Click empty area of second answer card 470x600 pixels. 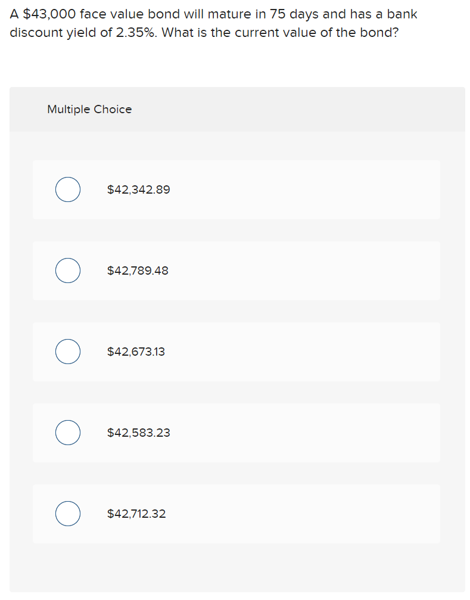click(x=306, y=271)
